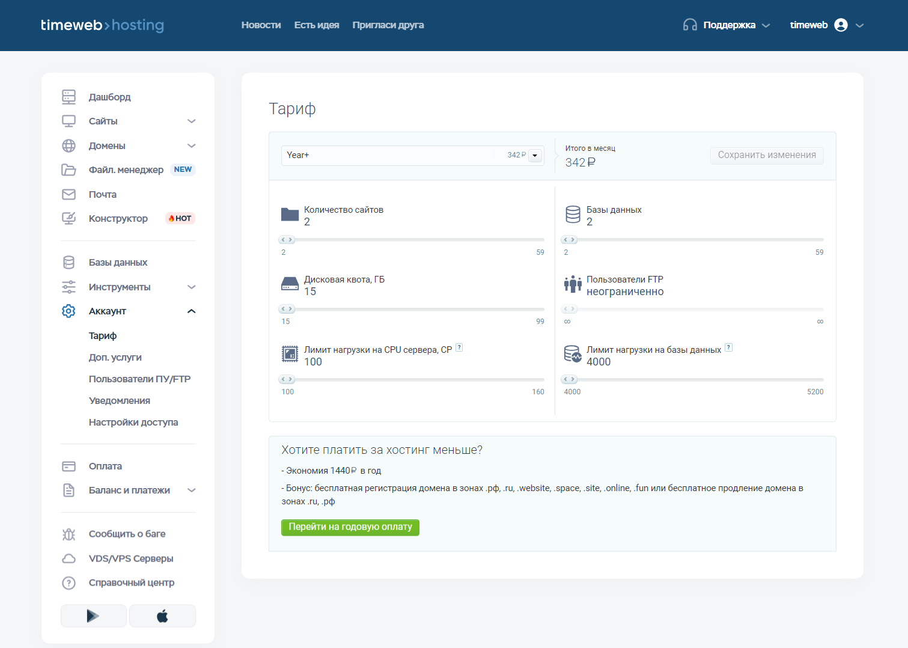Click the CPU load limit help icon
The width and height of the screenshot is (908, 648).
click(459, 347)
